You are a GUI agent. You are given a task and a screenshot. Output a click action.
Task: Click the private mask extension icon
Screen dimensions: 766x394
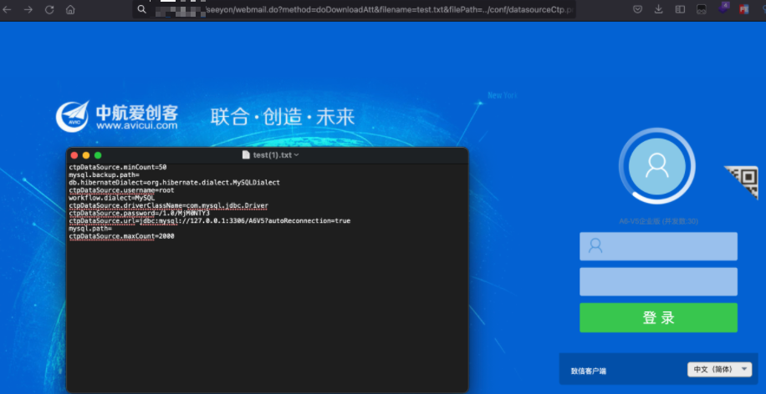point(701,9)
